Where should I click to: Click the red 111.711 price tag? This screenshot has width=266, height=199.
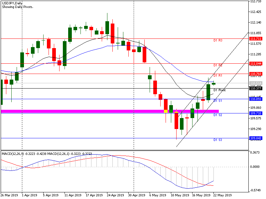255,39
